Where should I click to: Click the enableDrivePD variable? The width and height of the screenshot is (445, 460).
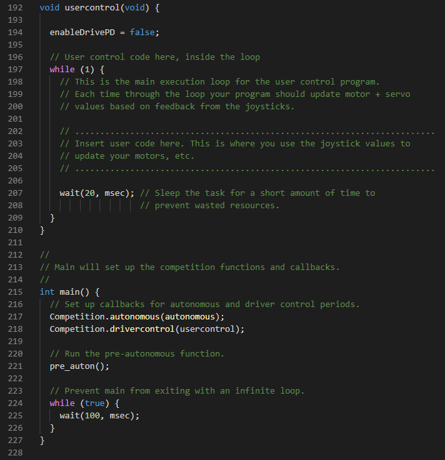point(82,33)
